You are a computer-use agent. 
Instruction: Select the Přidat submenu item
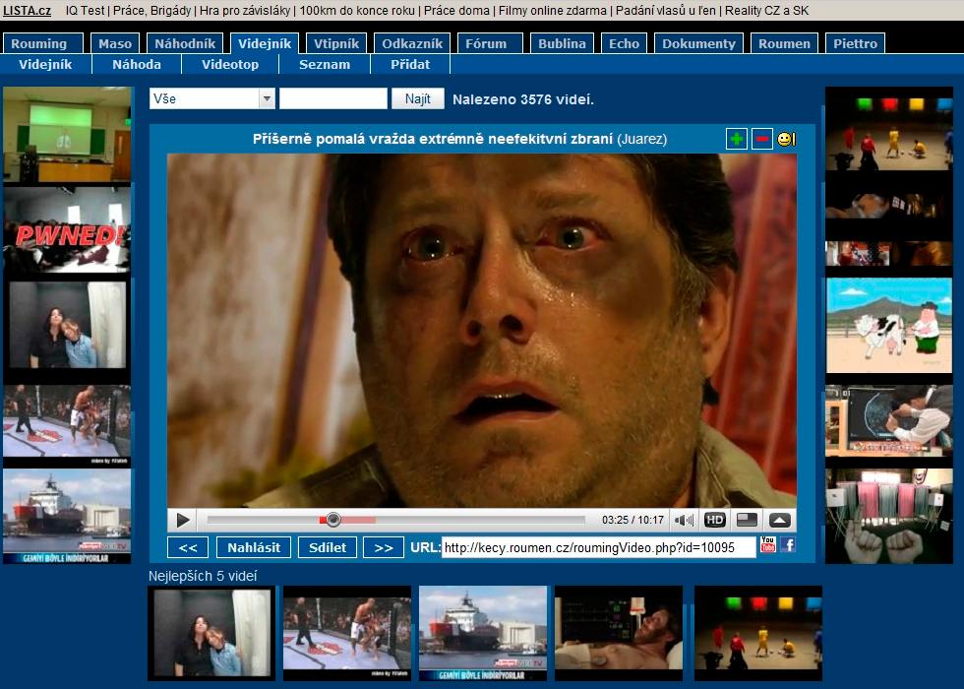pyautogui.click(x=410, y=65)
